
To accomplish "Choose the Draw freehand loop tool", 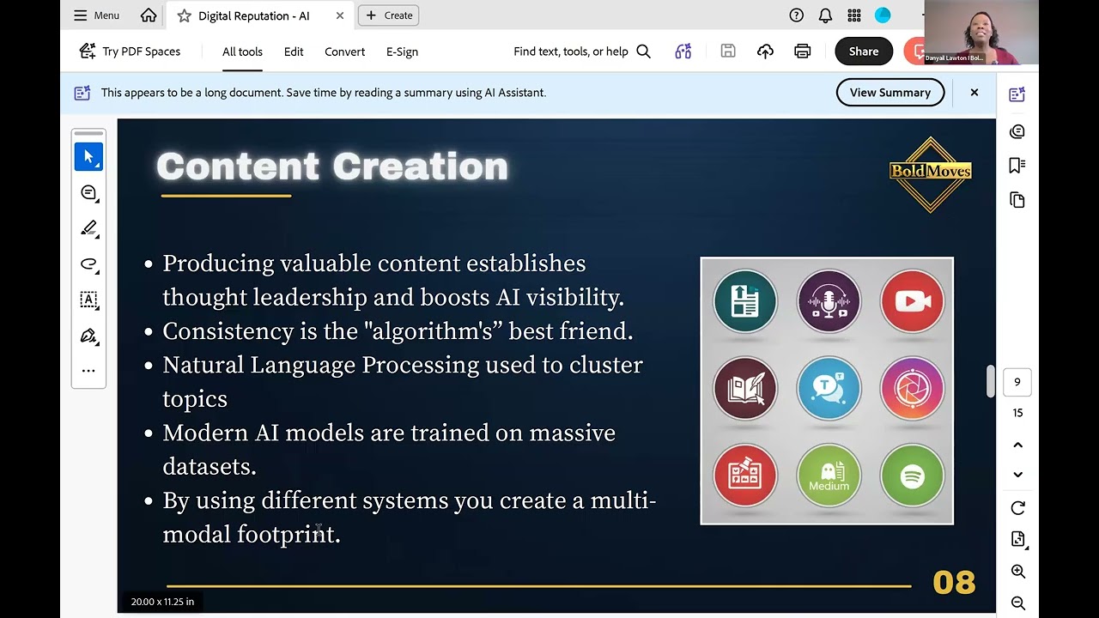I will [88, 264].
